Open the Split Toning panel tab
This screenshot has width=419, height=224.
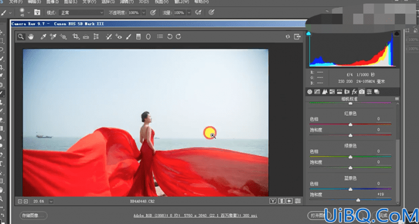(339, 92)
